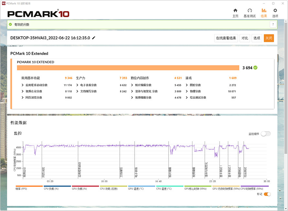Click the 文档编写 marker on chart
This screenshot has width=288, height=211.
pos(121,172)
